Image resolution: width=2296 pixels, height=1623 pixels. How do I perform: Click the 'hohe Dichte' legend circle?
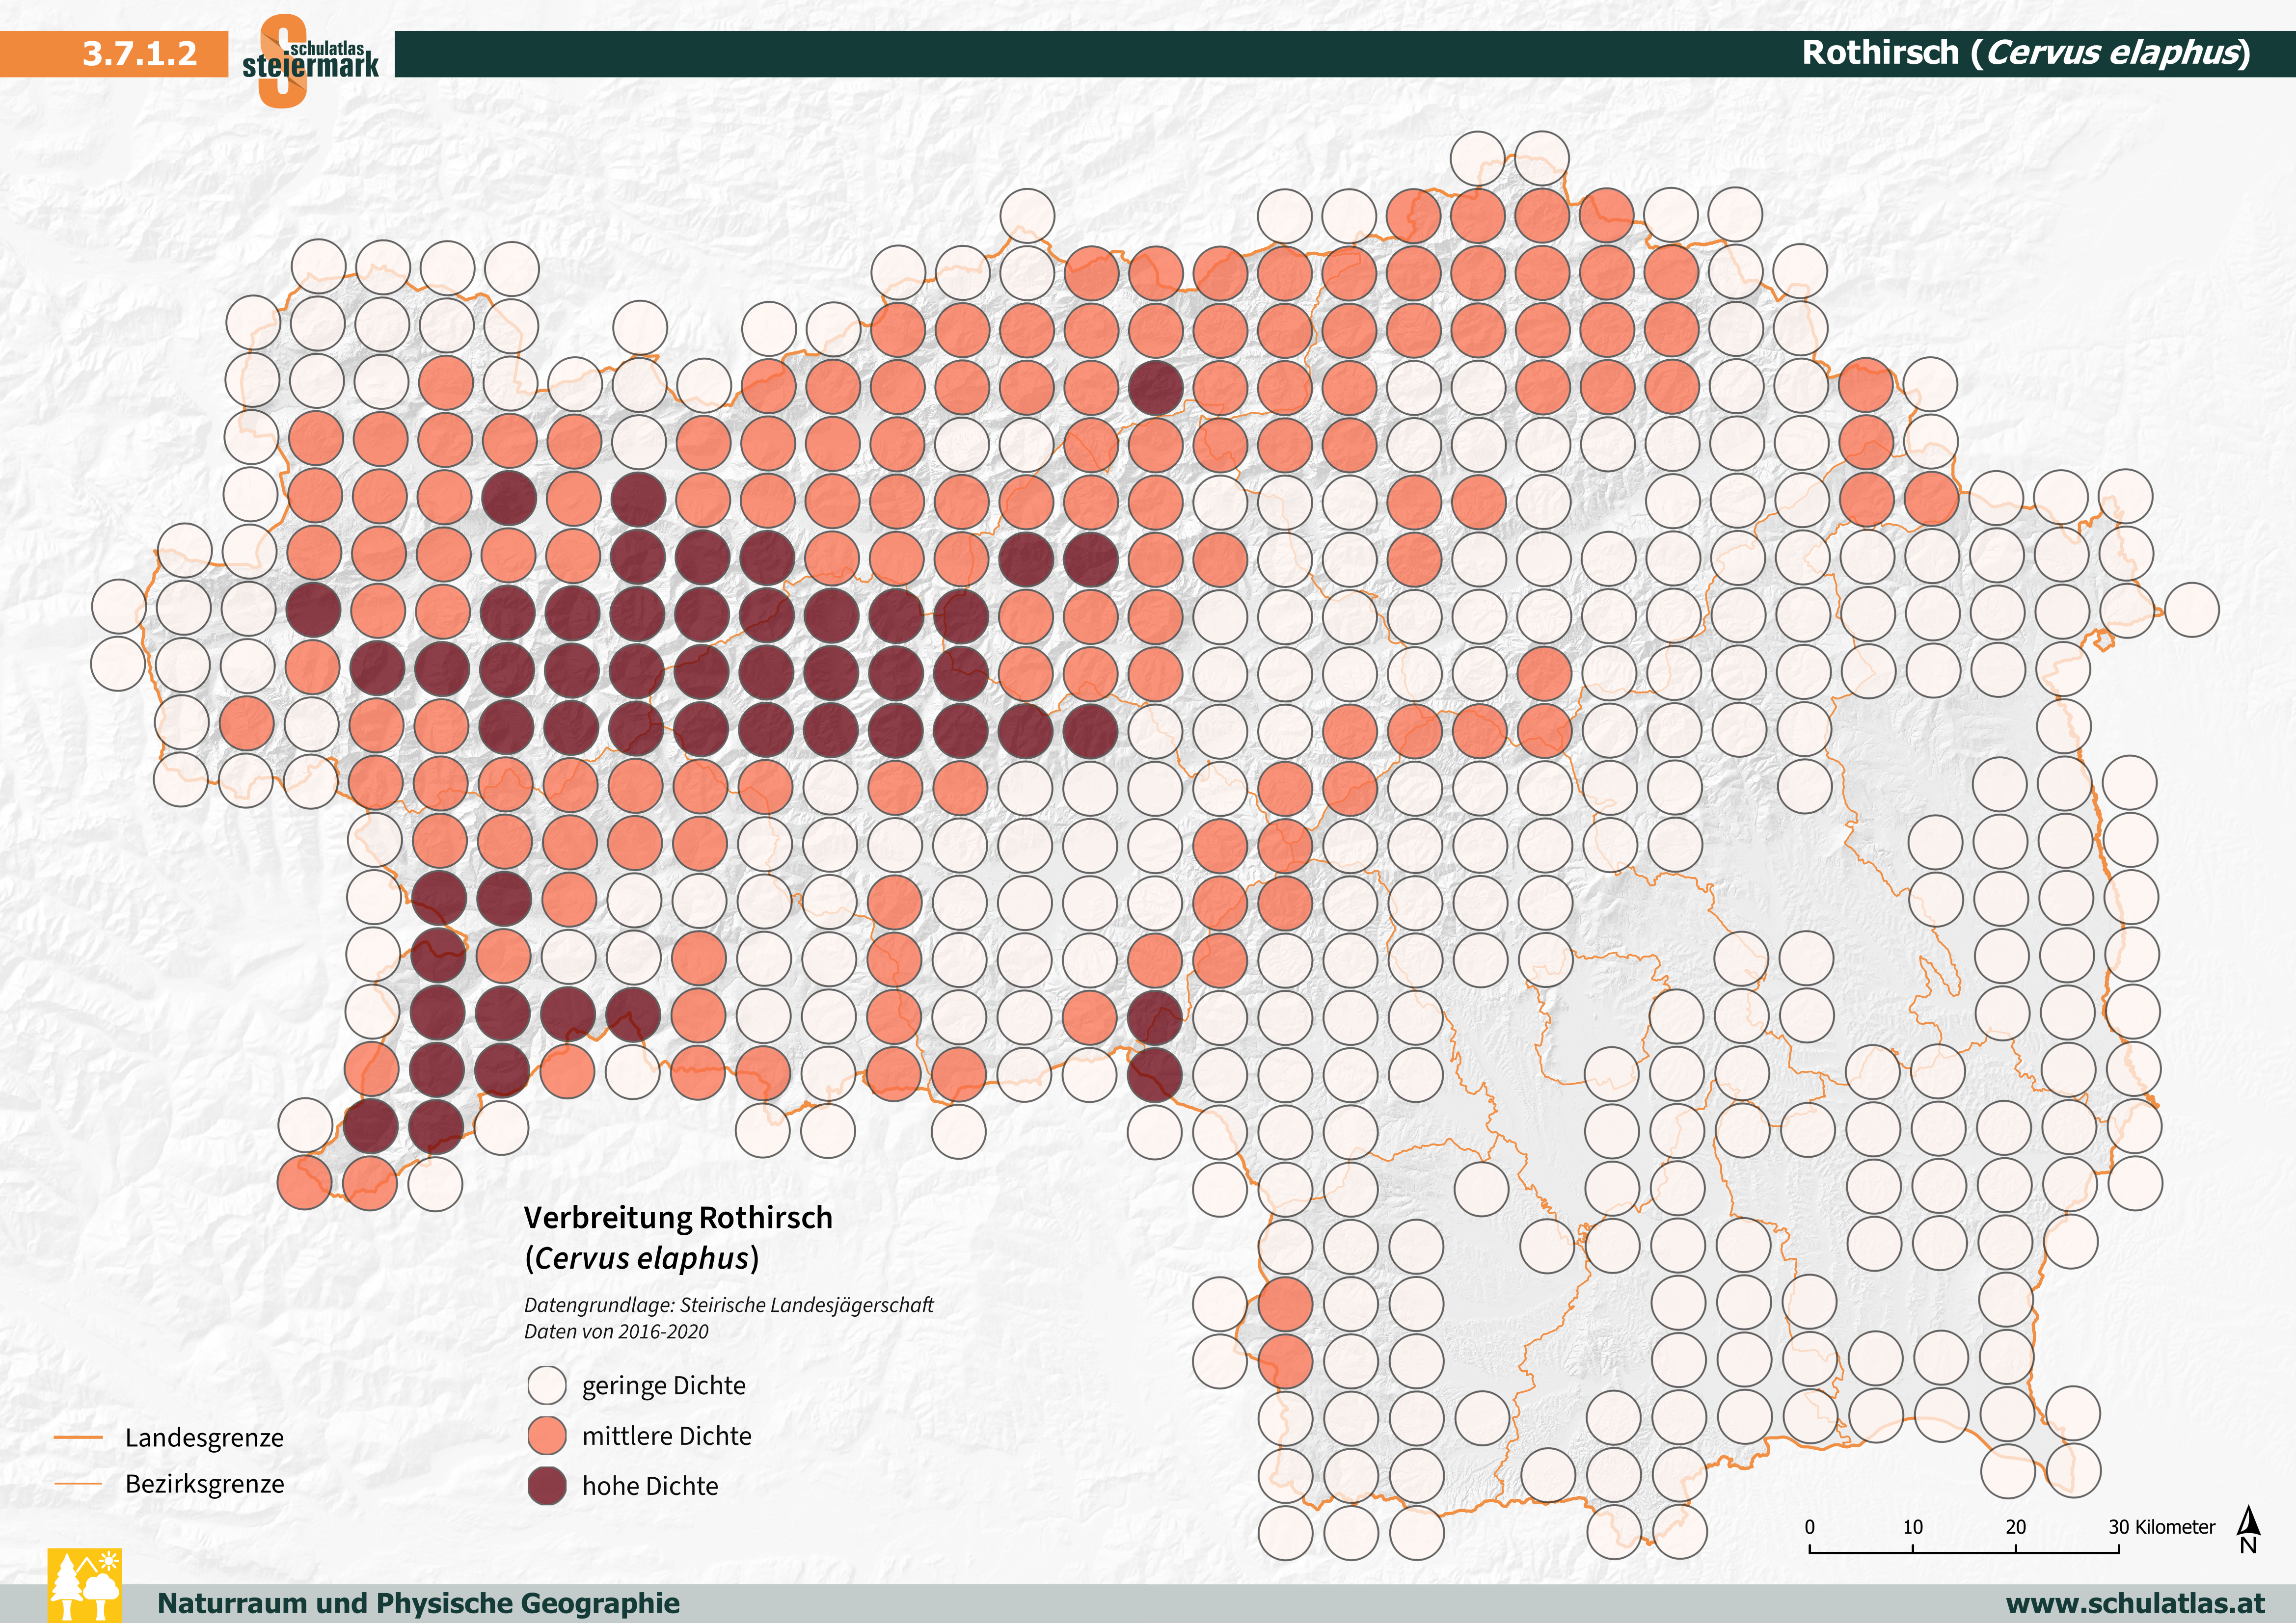[547, 1486]
